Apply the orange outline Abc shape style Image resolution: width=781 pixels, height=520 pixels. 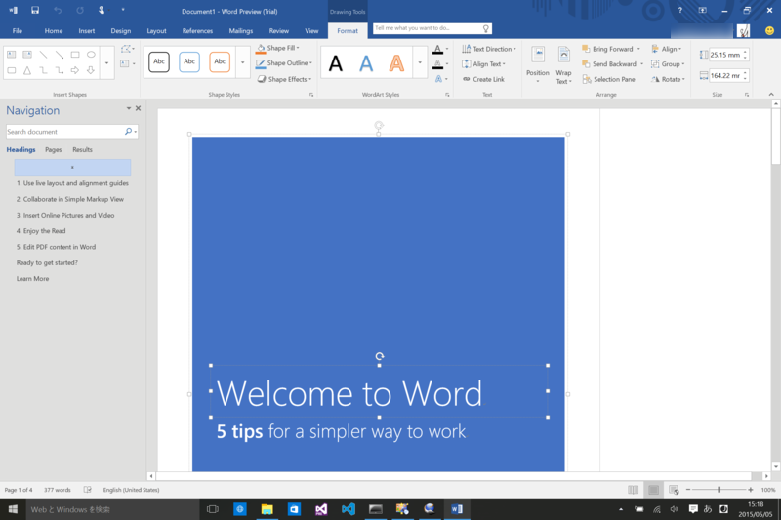pyautogui.click(x=220, y=61)
